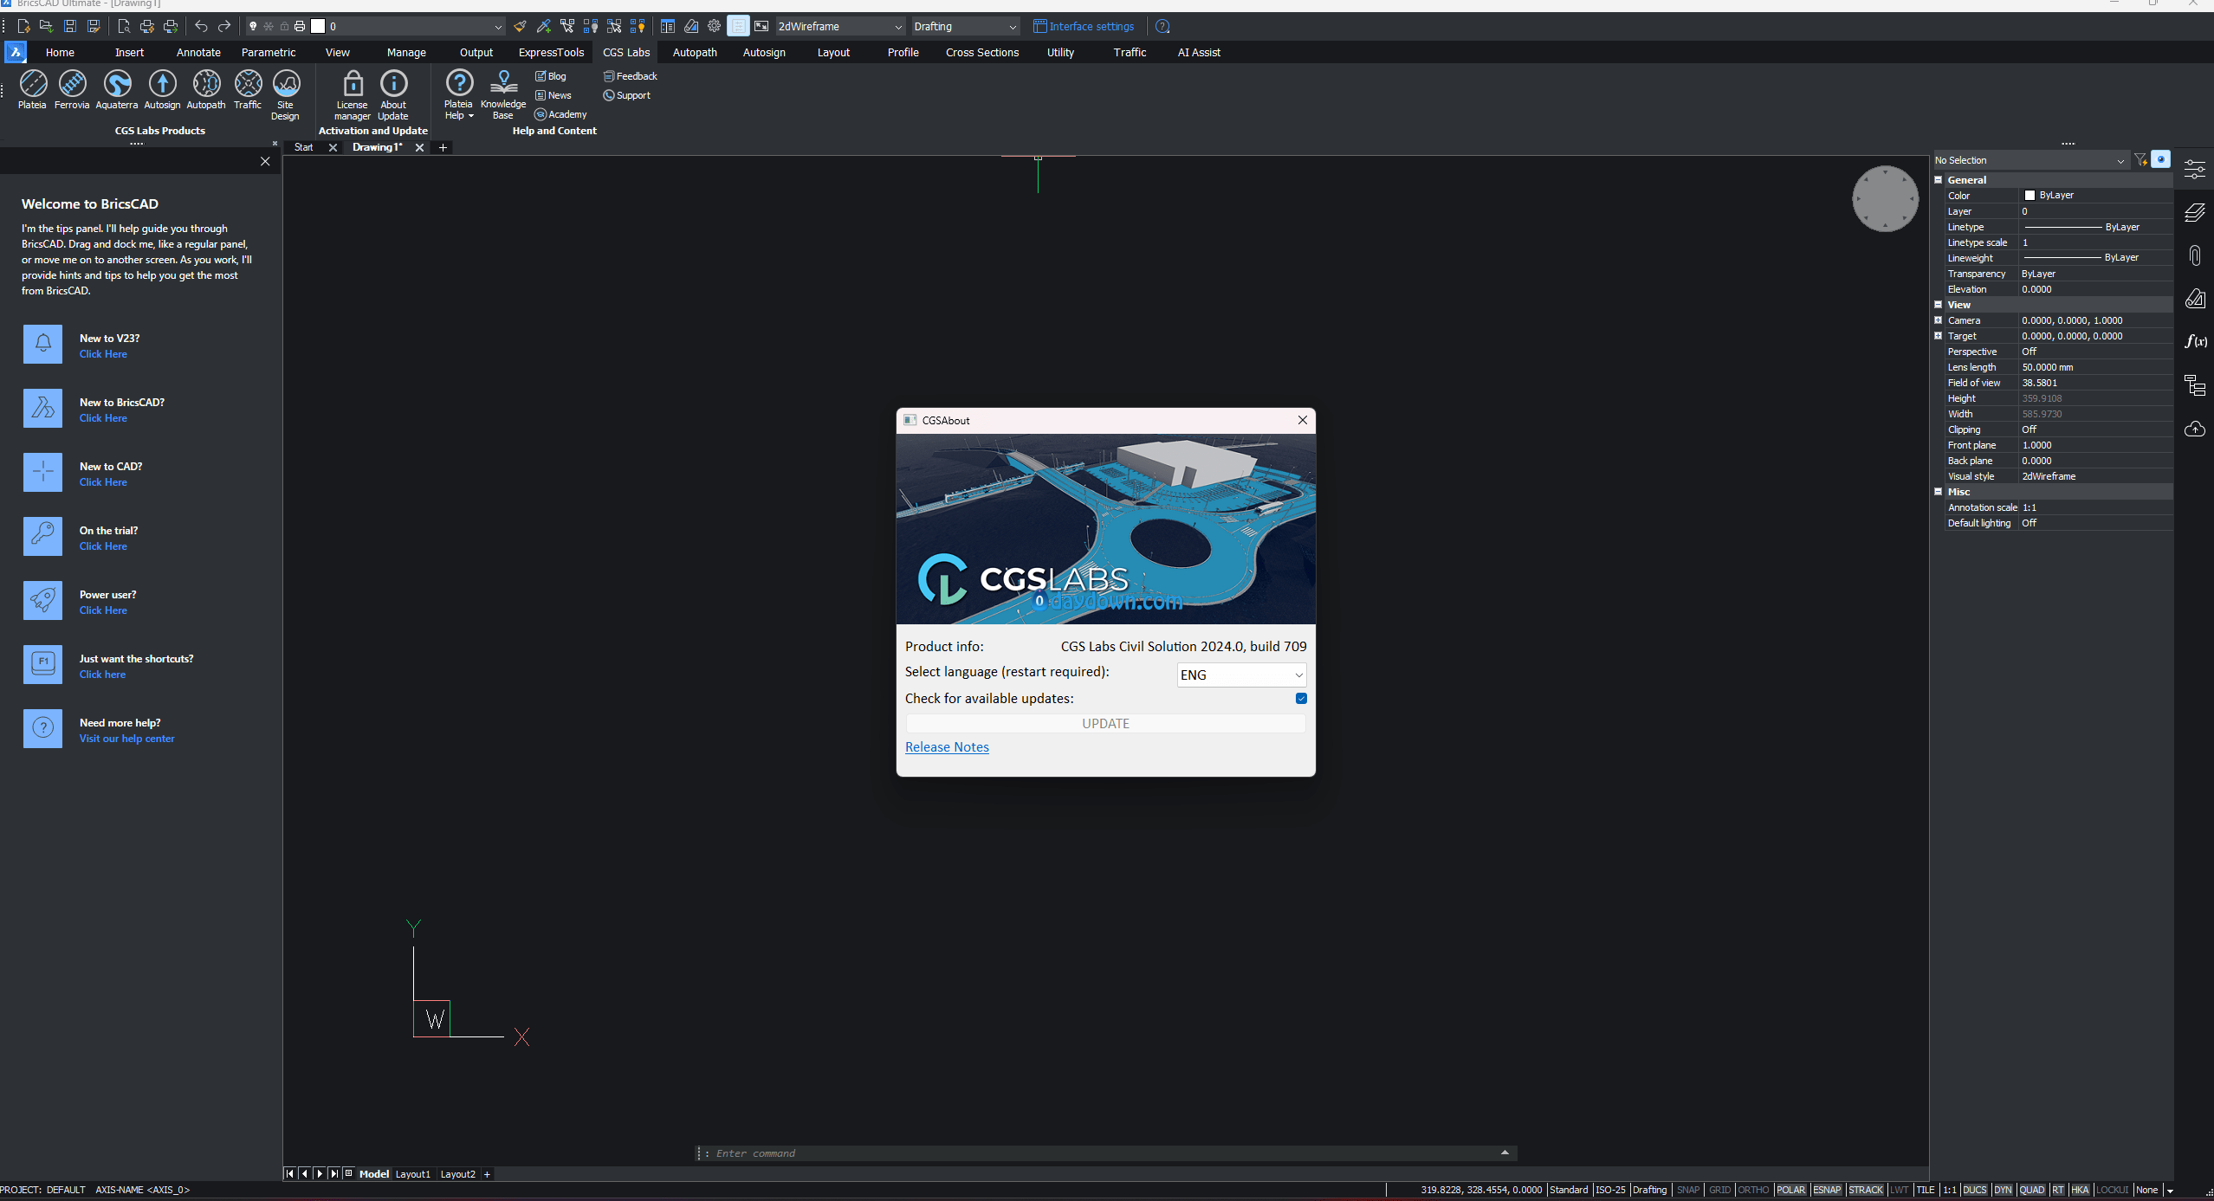Collapse the View properties section

(x=1939, y=304)
